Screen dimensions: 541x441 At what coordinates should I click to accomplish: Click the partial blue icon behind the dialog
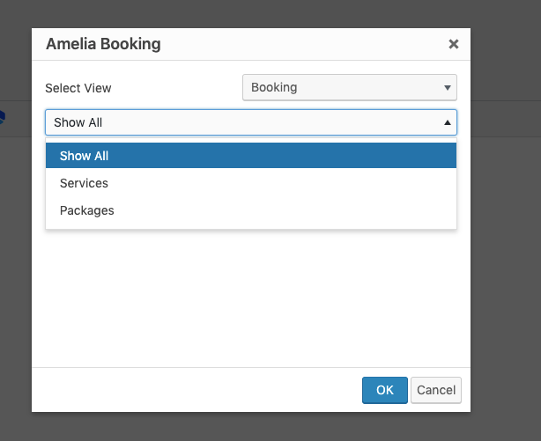tap(3, 115)
